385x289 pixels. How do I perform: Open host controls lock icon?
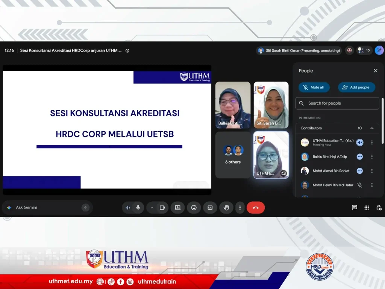tap(379, 208)
